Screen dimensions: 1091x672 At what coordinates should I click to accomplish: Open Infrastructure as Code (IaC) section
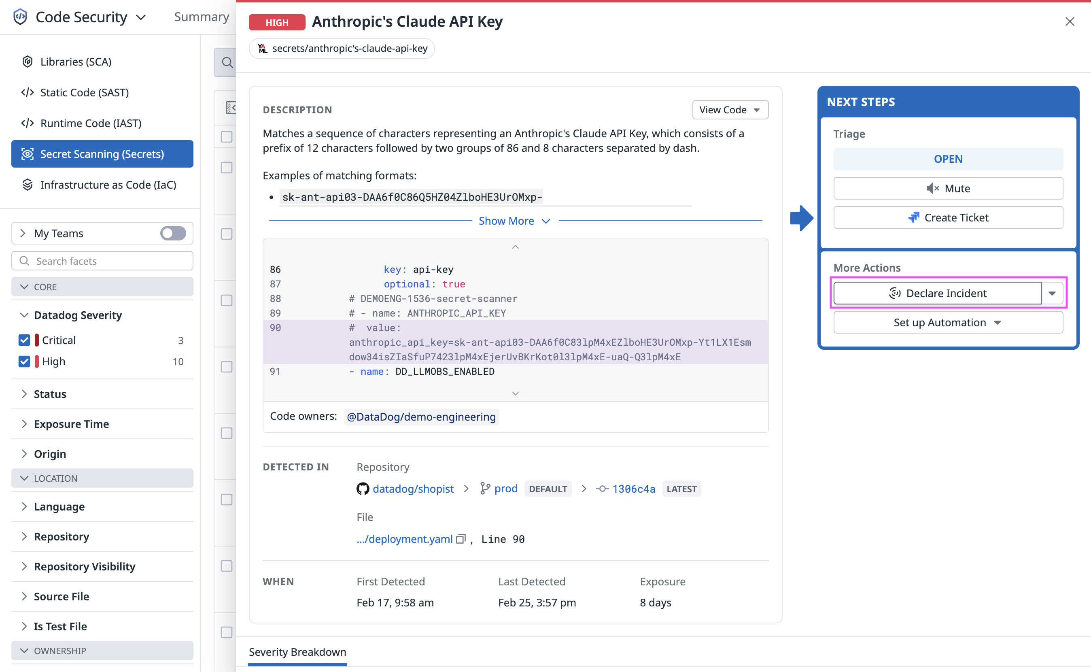(x=108, y=185)
